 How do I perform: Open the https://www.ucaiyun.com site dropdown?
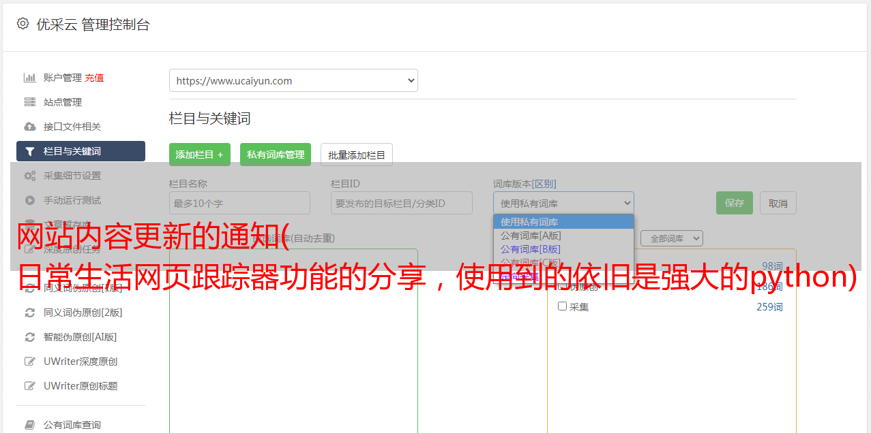(x=293, y=80)
